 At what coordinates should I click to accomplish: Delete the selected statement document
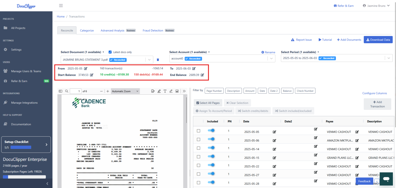158,59
